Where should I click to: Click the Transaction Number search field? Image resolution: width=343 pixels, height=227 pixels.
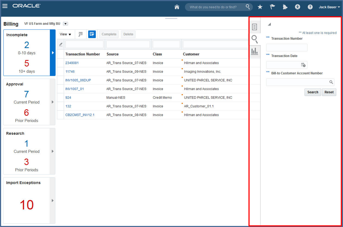click(287, 48)
